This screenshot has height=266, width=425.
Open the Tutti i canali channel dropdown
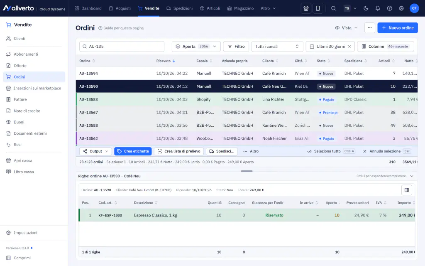point(277,47)
